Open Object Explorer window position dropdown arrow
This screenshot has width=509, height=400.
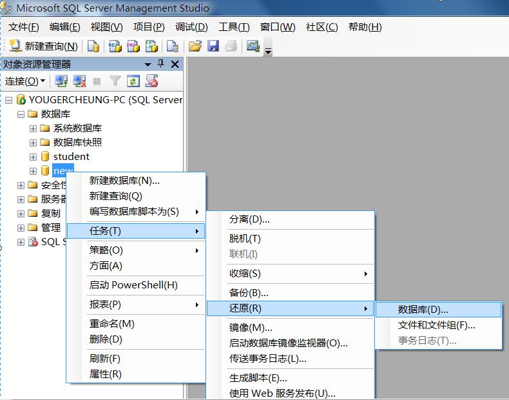pyautogui.click(x=148, y=65)
